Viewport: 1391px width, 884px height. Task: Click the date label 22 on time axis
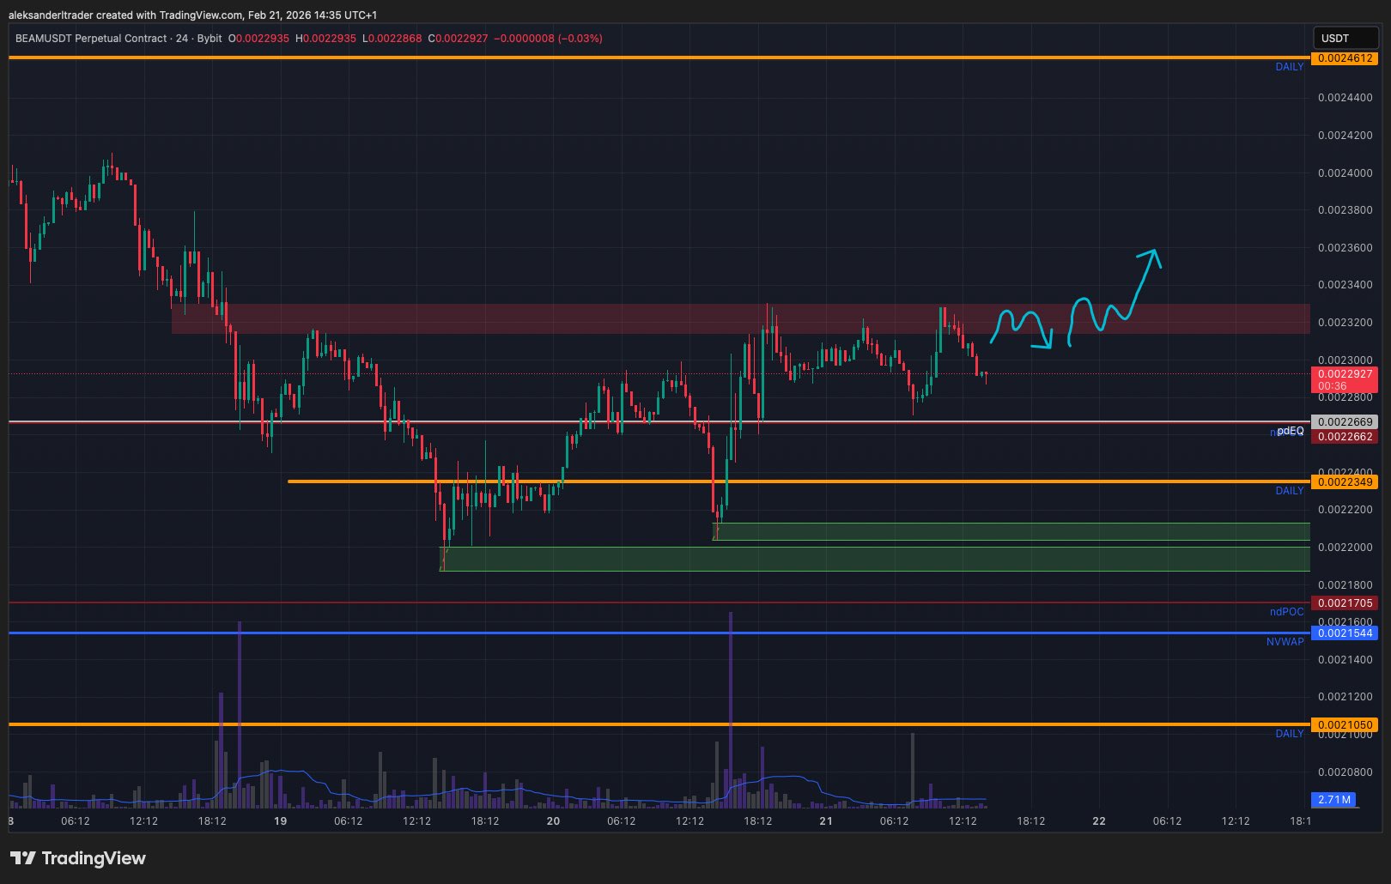[x=1099, y=821]
